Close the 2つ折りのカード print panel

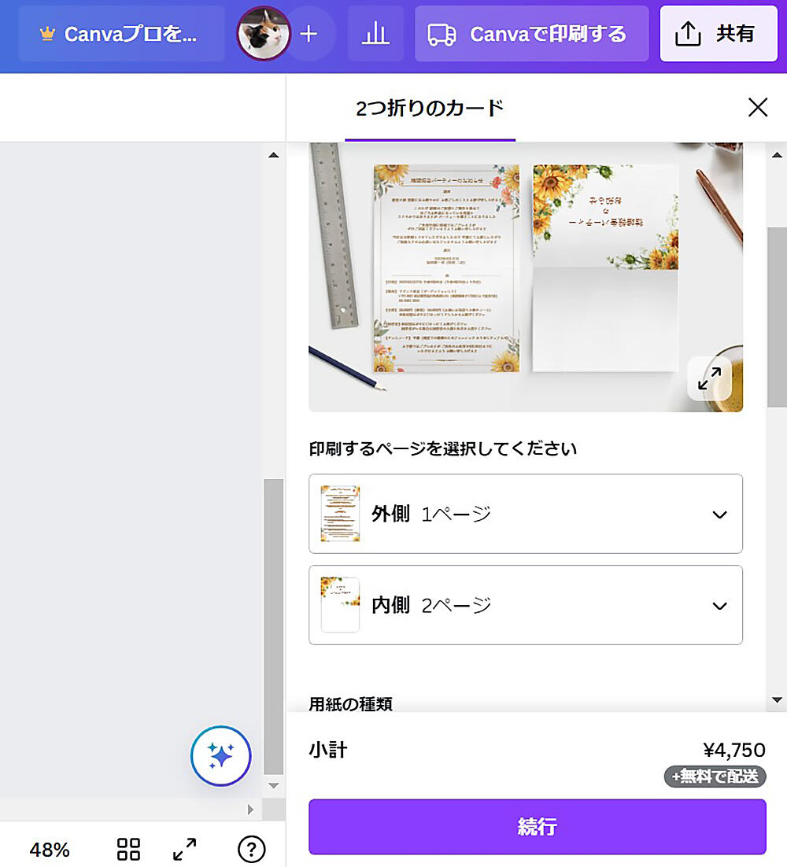click(x=758, y=107)
